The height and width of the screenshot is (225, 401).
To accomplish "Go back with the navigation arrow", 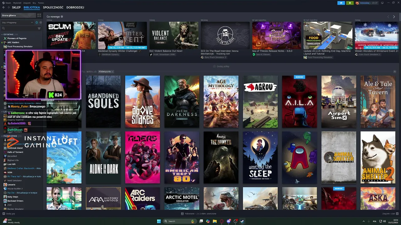I will coord(4,7).
